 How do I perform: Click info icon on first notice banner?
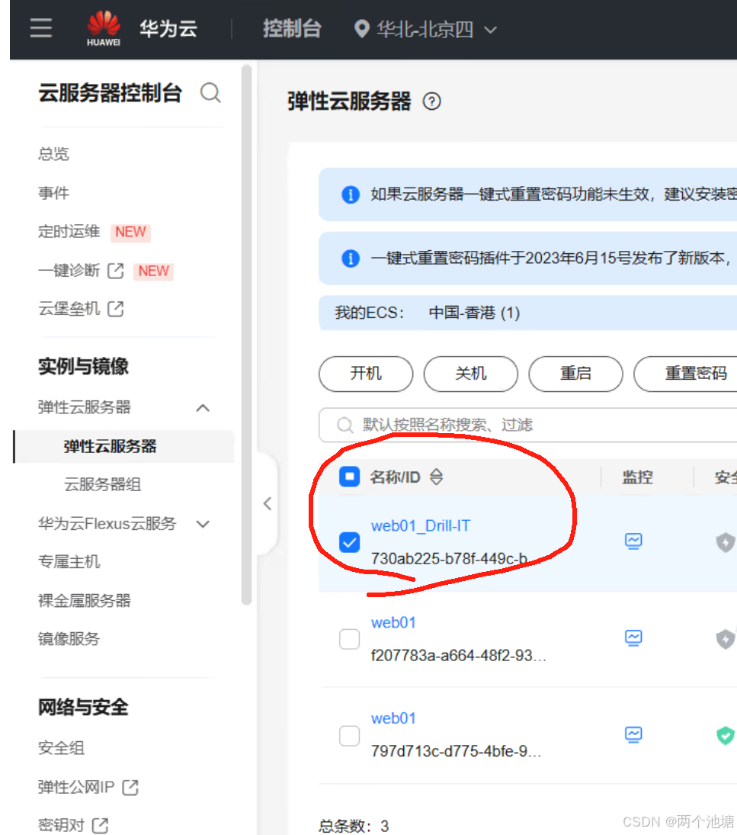point(350,194)
